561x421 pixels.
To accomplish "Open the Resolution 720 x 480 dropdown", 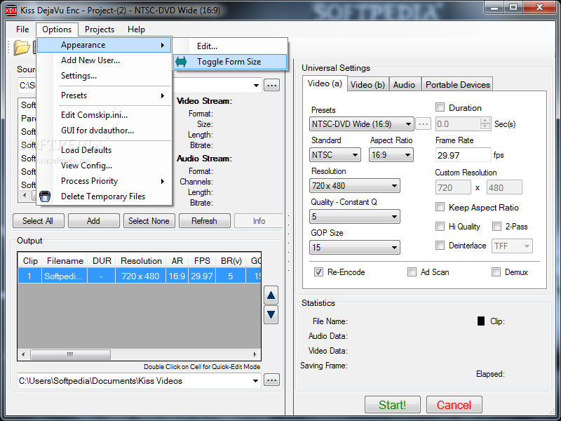I will click(x=355, y=186).
